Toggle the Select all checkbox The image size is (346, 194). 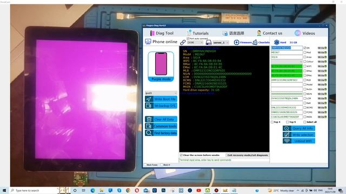pyautogui.click(x=305, y=122)
